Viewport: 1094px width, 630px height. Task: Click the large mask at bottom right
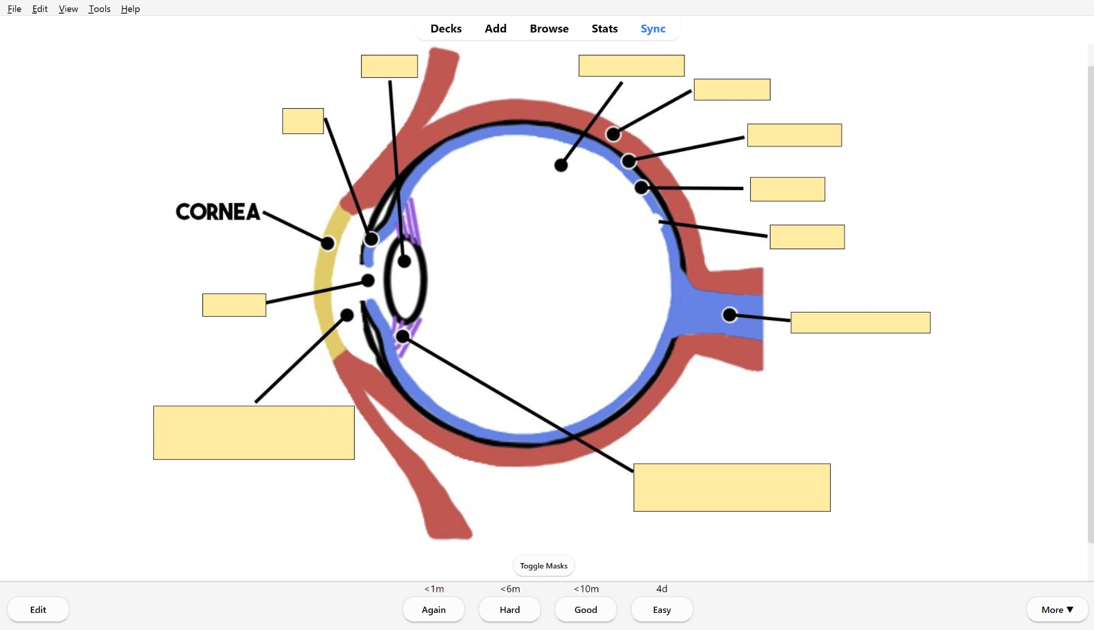point(732,488)
